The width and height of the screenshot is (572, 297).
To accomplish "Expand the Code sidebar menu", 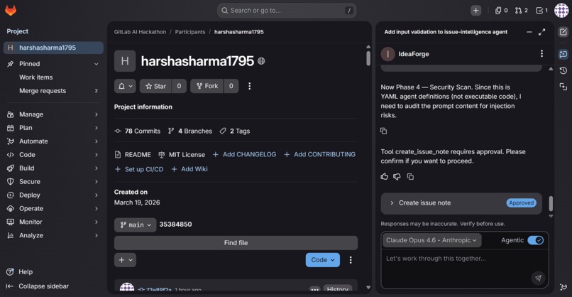I will click(x=53, y=155).
